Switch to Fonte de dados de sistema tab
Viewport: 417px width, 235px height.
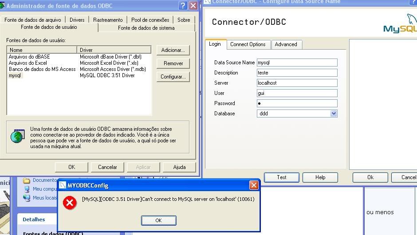point(146,28)
